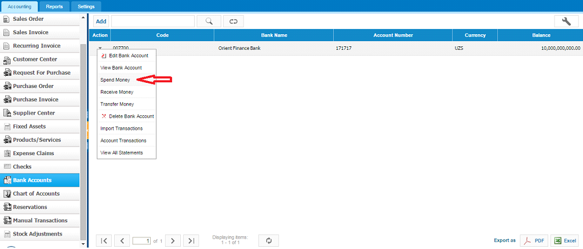Image resolution: width=583 pixels, height=249 pixels.
Task: Click the reset filter loop icon
Action: coord(234,21)
